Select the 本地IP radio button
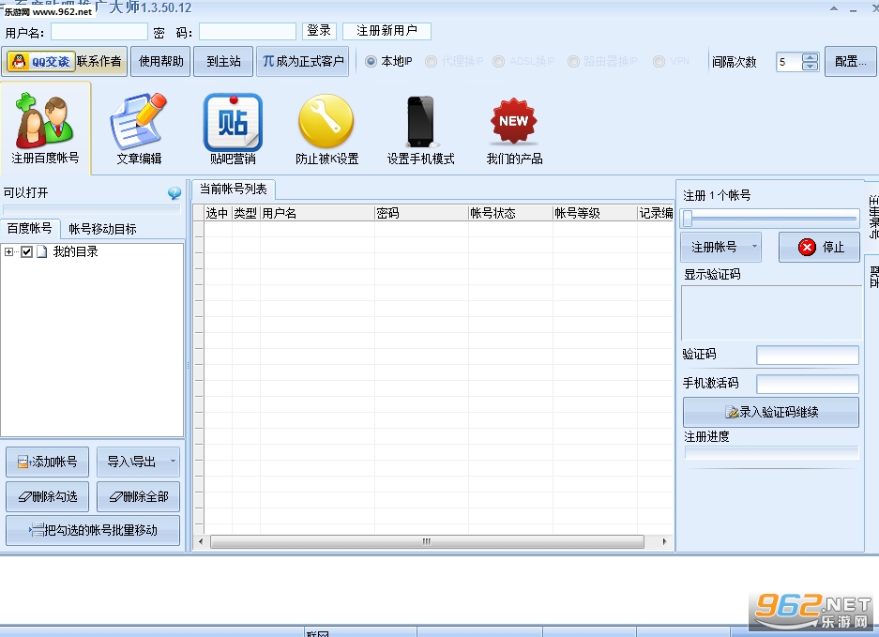Image resolution: width=879 pixels, height=637 pixels. coord(371,61)
